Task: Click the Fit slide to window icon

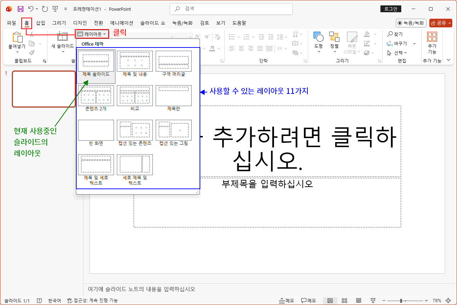Action: [448, 300]
